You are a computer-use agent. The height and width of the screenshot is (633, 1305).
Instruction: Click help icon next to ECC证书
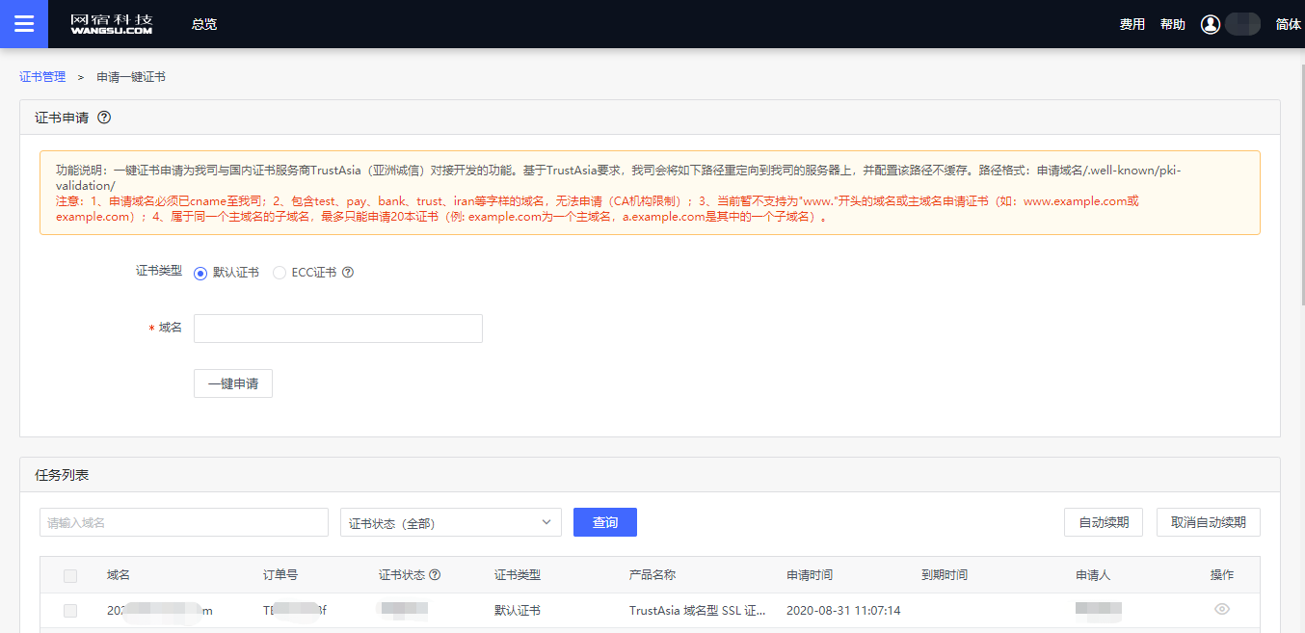348,273
